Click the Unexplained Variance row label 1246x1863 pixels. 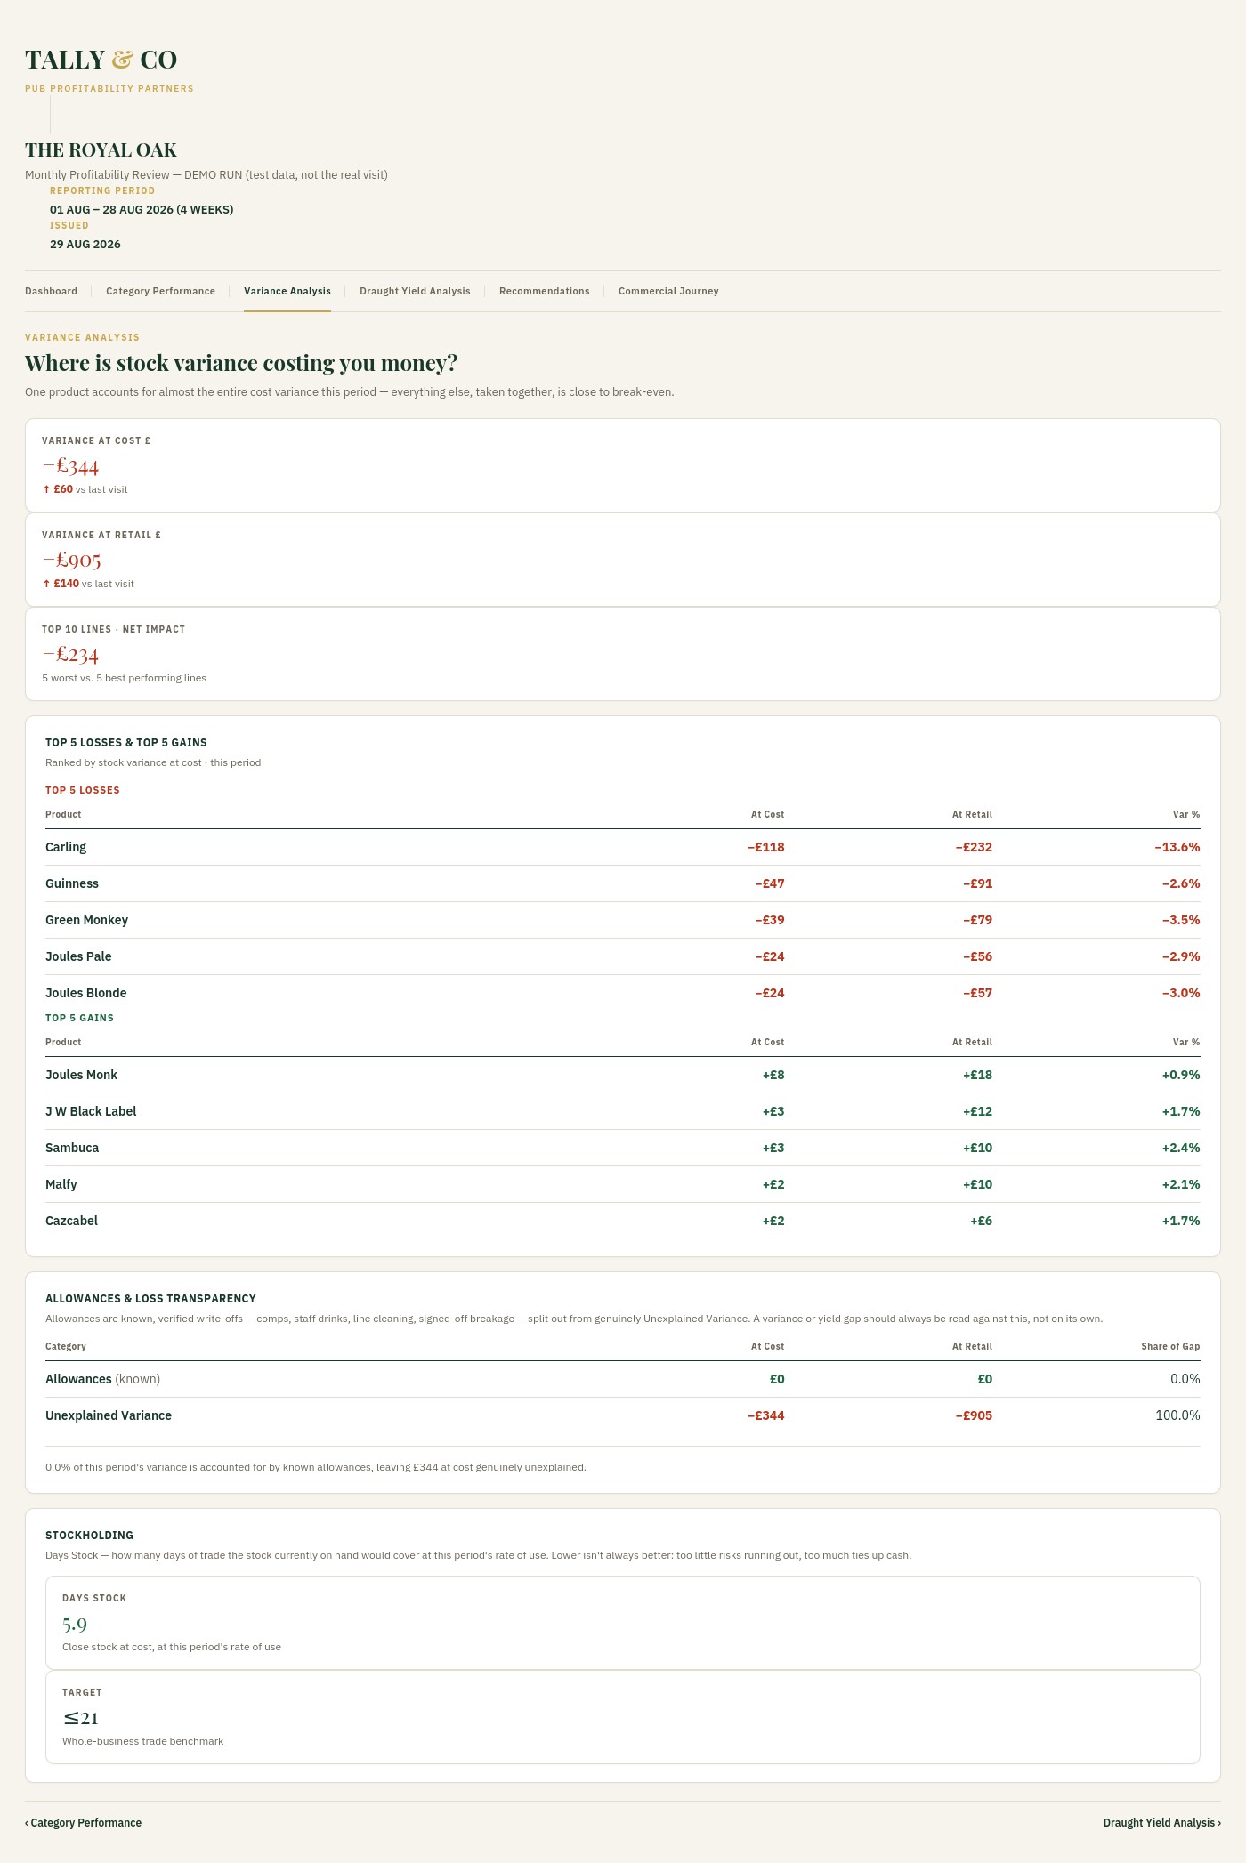109,1415
